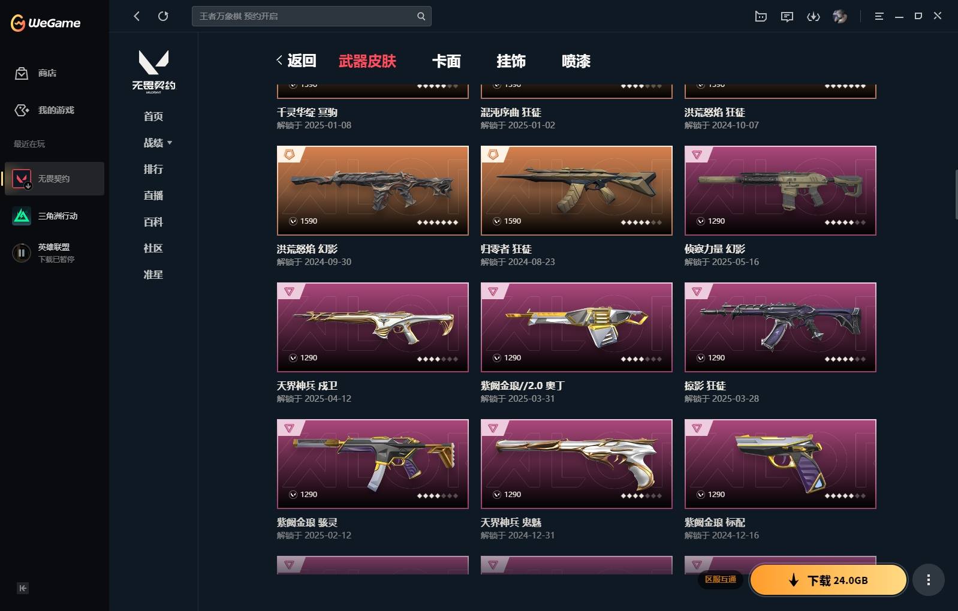Collapse the left sidebar icon
This screenshot has width=958, height=611.
click(x=23, y=588)
